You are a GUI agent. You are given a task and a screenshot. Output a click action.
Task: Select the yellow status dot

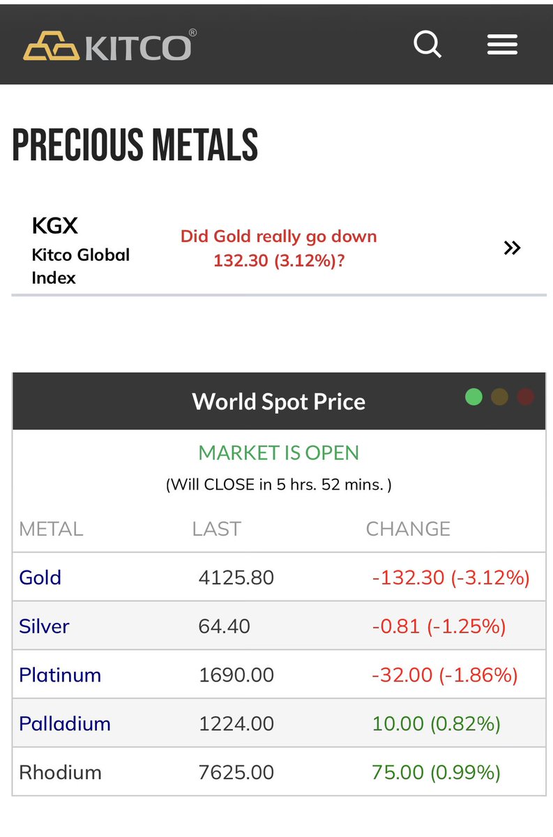[x=499, y=397]
